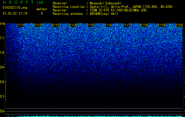This screenshot has height=117, width=185.
Task: Click the 2118 time marker
Action: pyautogui.click(x=144, y=25)
